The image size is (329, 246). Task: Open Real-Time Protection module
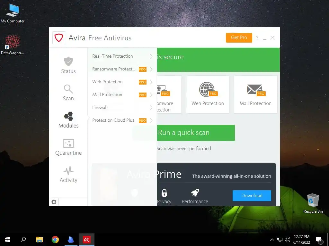pos(122,56)
